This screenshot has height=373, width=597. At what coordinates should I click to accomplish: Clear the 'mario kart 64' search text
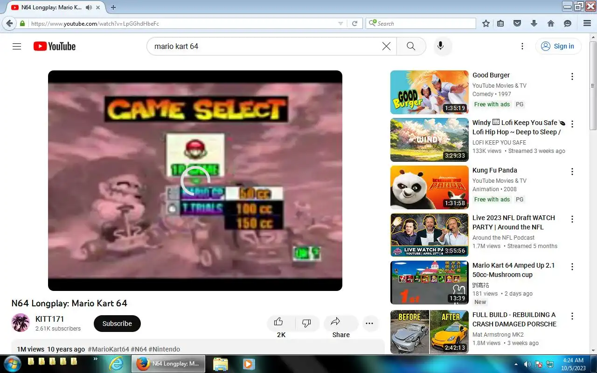coord(386,46)
